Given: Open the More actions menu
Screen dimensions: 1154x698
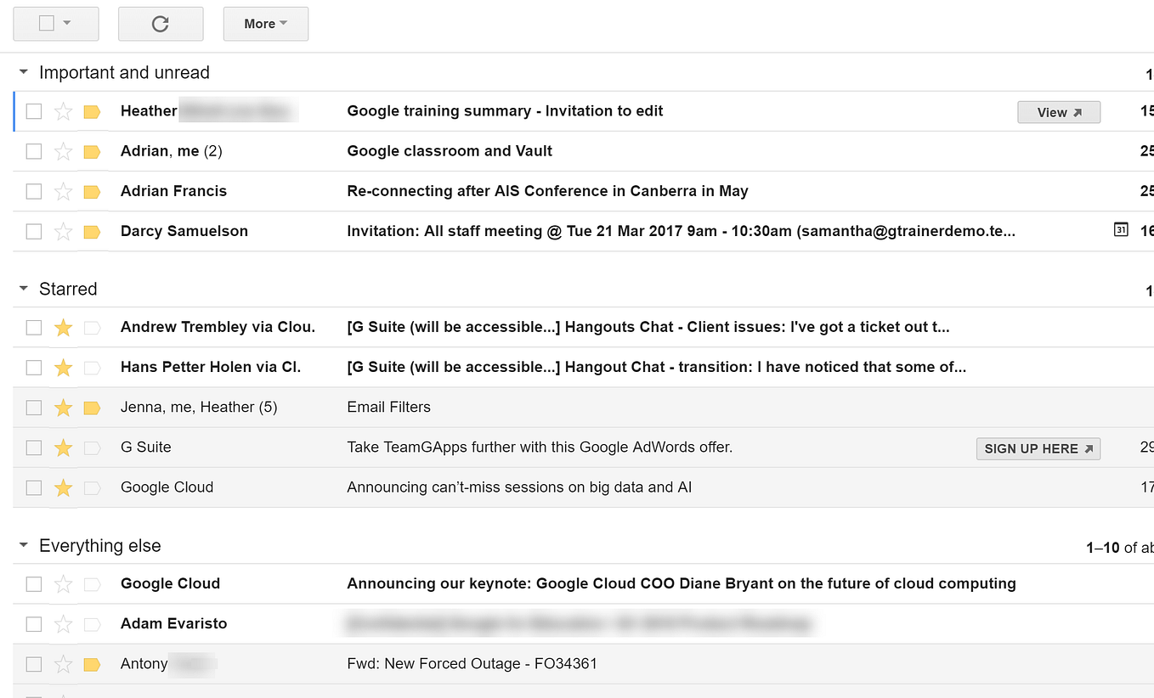Looking at the screenshot, I should (265, 24).
